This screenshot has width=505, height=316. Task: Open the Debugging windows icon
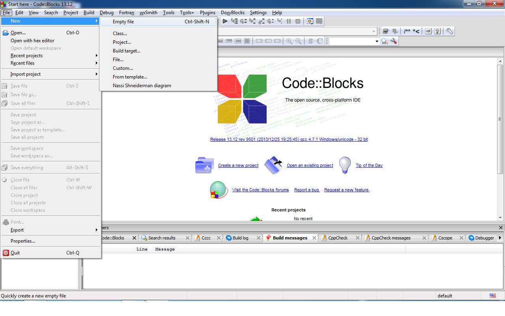(310, 21)
